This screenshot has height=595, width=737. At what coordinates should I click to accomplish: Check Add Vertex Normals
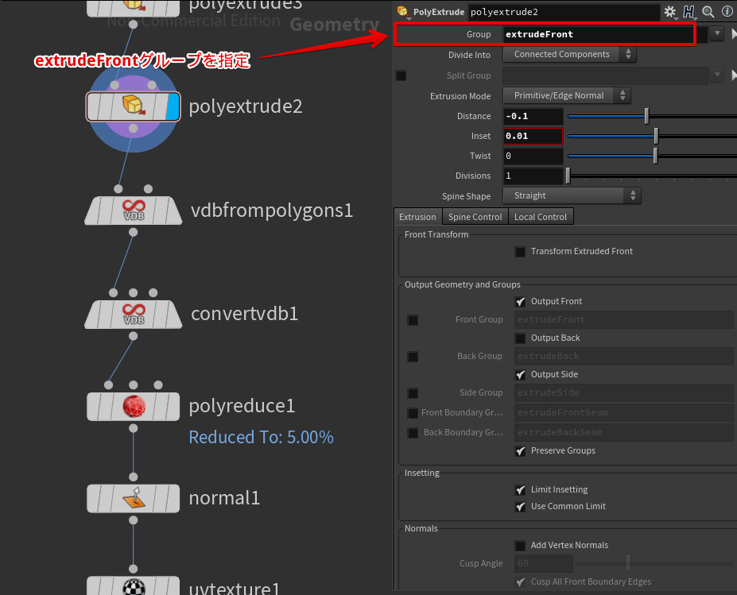(x=520, y=546)
